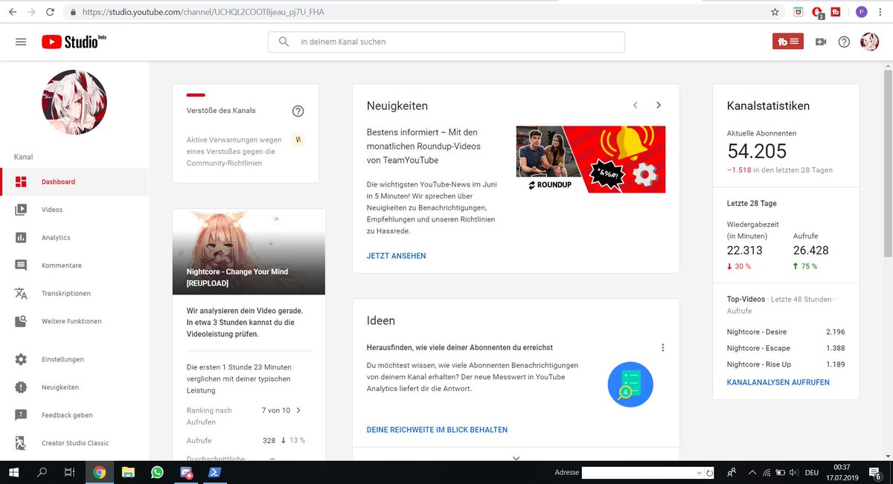Click the page vertical scrollbar

888,164
